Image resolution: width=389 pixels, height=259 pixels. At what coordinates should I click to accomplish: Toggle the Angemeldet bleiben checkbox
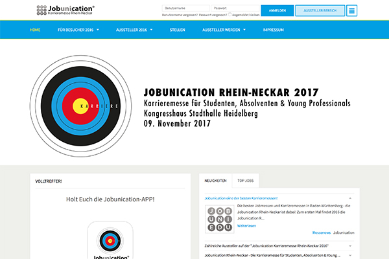pos(230,14)
